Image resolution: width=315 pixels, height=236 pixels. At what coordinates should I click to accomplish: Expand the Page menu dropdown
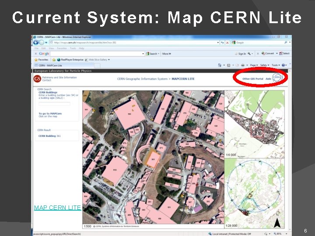click(254, 65)
